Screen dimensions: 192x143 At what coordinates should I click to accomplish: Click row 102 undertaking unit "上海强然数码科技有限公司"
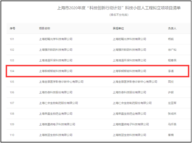(130, 50)
